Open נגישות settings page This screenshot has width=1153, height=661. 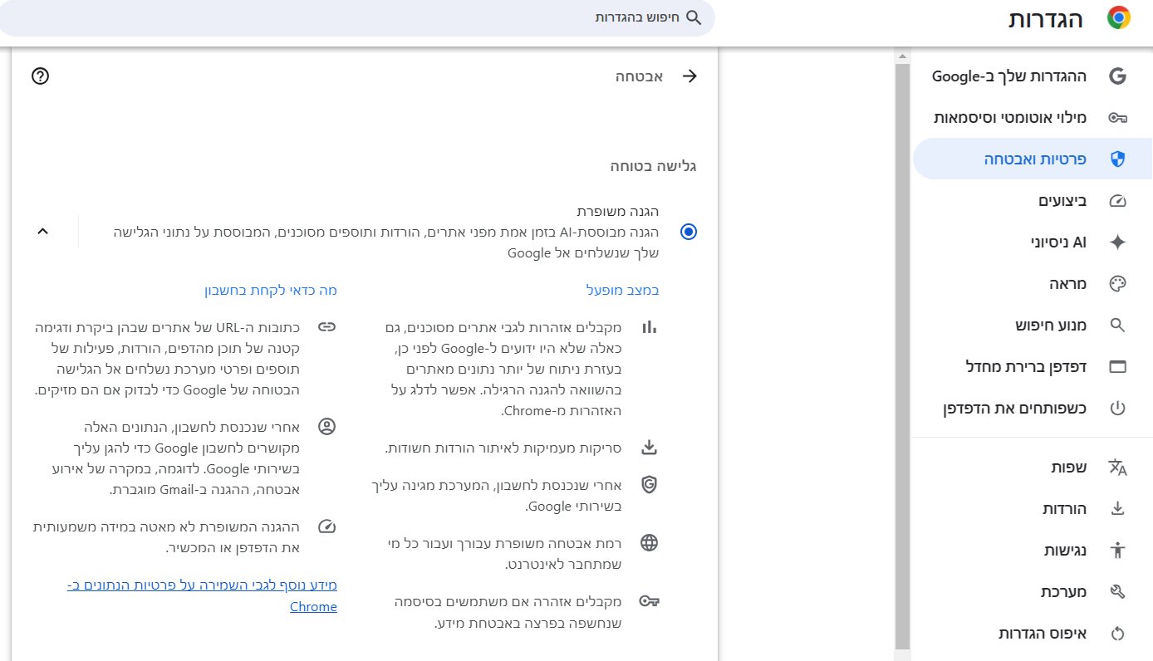click(x=1033, y=550)
